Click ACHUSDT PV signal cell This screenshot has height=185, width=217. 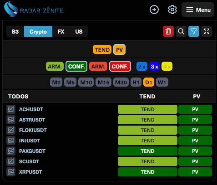(x=195, y=109)
